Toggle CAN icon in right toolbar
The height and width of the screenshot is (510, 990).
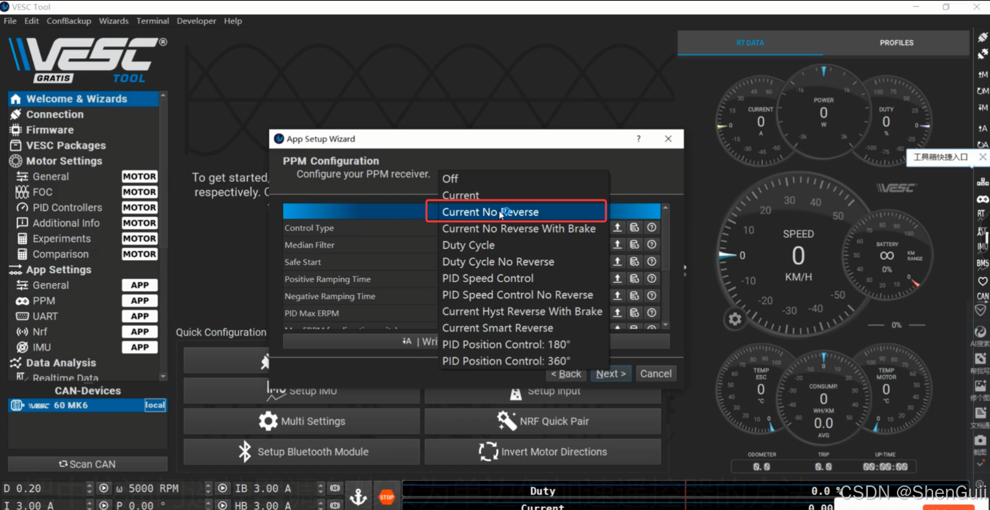click(982, 296)
